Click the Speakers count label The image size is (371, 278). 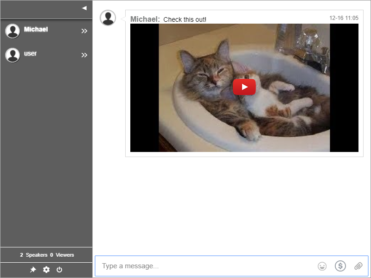[x=33, y=255]
